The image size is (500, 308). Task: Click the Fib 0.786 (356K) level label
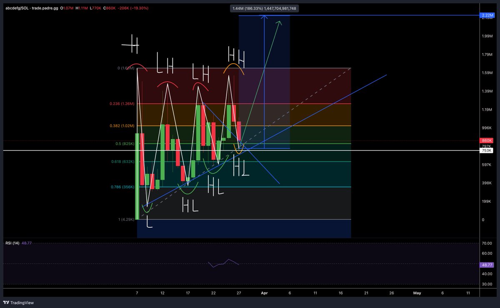point(122,187)
